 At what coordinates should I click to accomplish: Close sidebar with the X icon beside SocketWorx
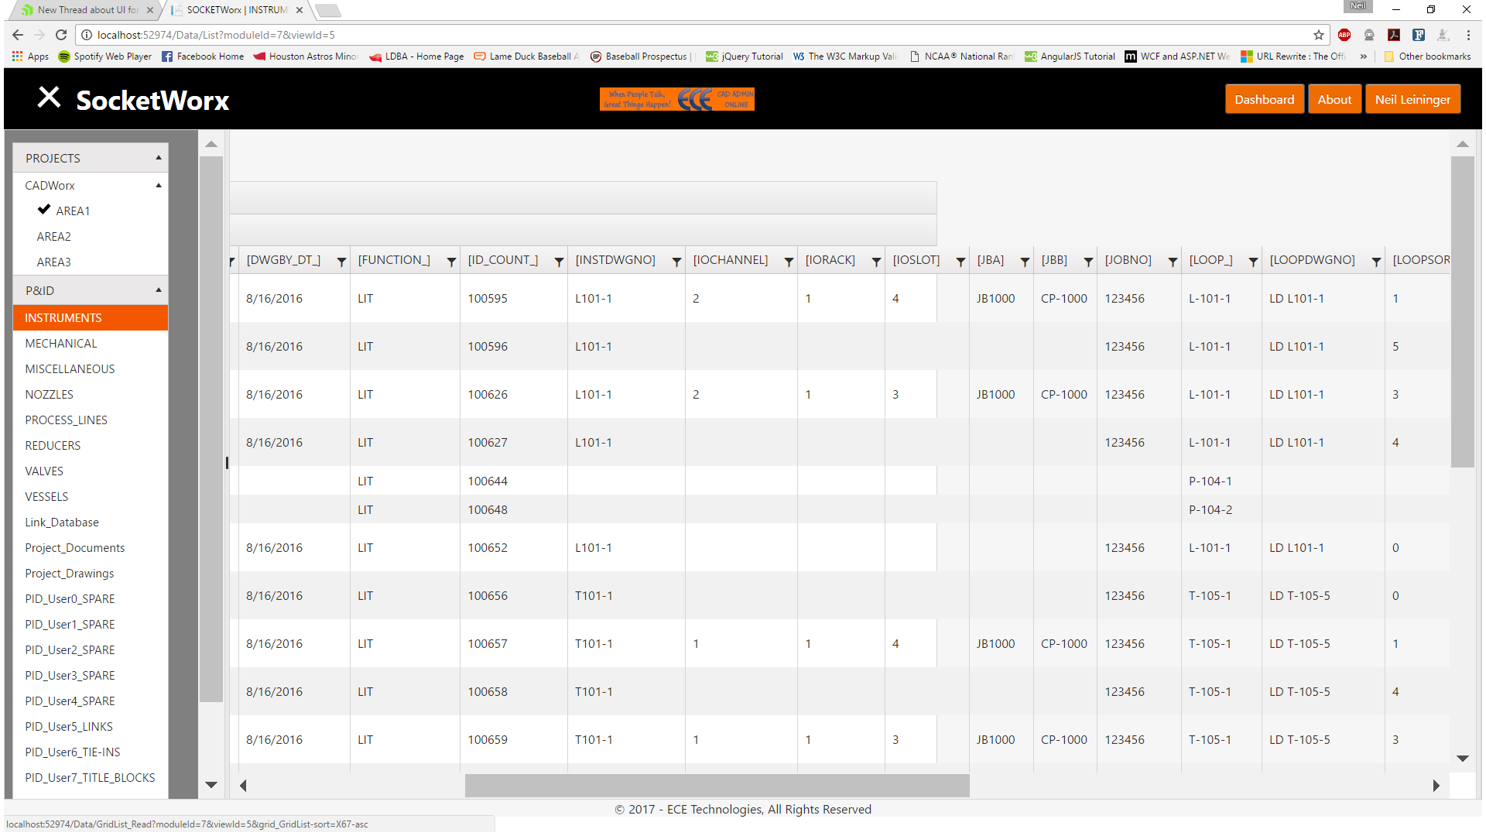49,98
